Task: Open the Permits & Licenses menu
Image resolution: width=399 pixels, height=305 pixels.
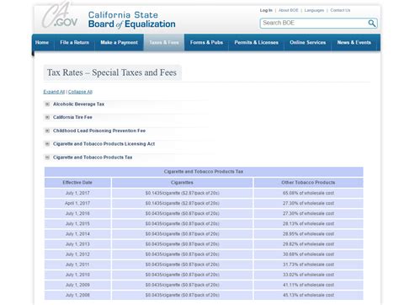Action: pyautogui.click(x=256, y=42)
